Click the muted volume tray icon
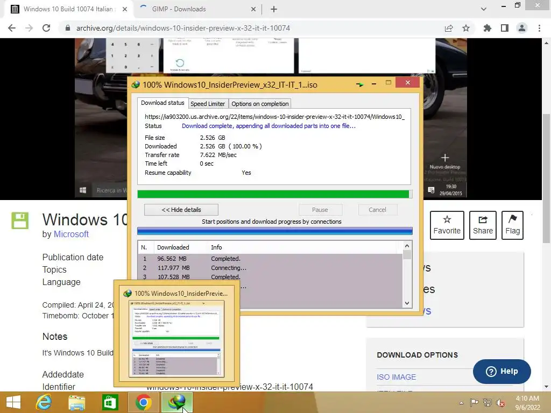This screenshot has width=551, height=413. pyautogui.click(x=500, y=403)
